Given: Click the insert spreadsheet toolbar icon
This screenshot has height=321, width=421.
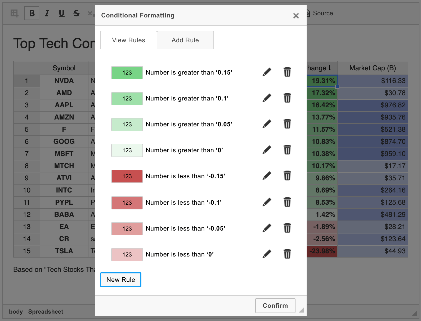Looking at the screenshot, I should coord(15,13).
